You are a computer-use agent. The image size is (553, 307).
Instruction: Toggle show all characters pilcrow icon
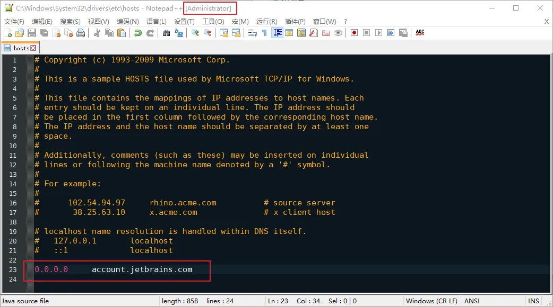tap(264, 33)
